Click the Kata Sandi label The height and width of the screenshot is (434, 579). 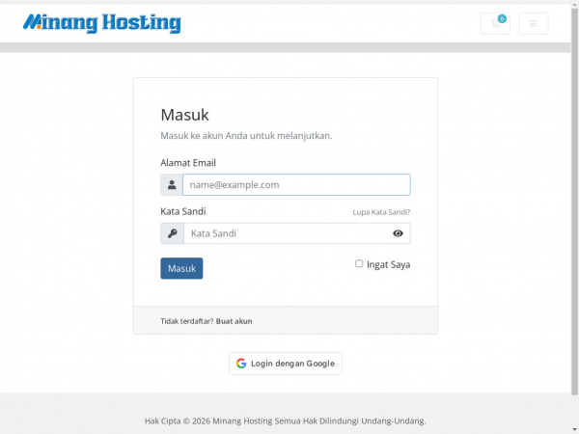point(183,211)
